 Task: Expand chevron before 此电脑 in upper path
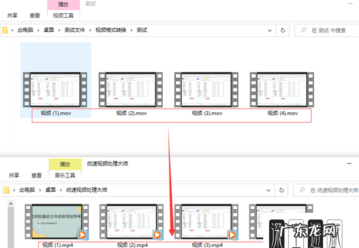coord(13,30)
